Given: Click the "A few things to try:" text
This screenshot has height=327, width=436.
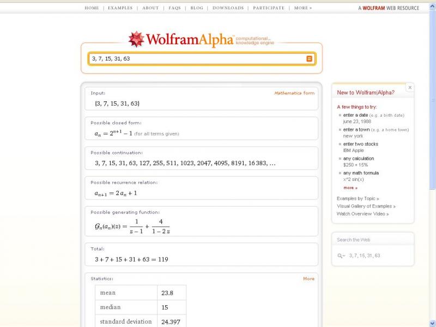Looking at the screenshot, I should click(x=357, y=107).
